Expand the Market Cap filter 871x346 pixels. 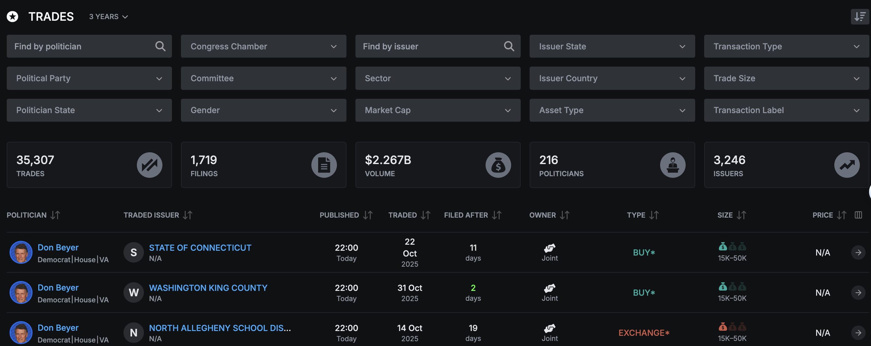(x=437, y=110)
